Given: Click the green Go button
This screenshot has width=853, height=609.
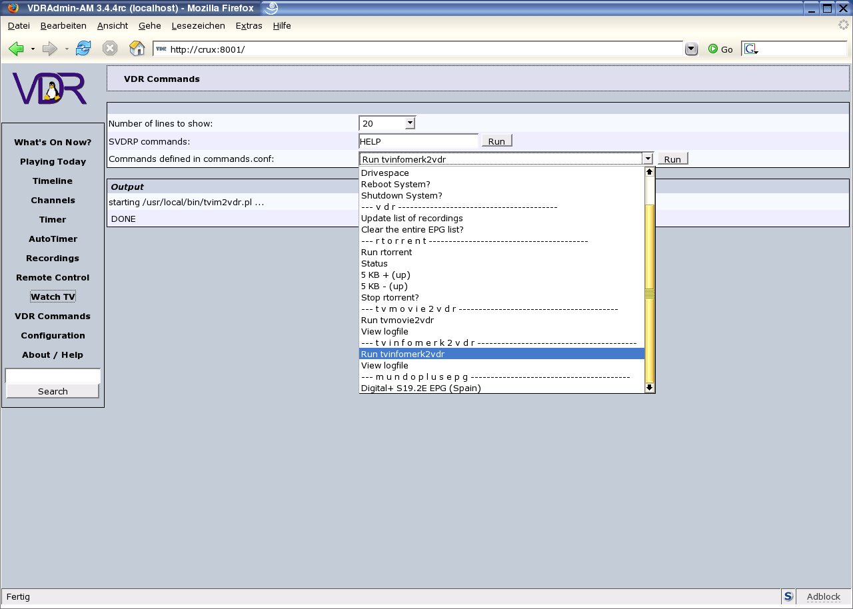Looking at the screenshot, I should pos(720,49).
